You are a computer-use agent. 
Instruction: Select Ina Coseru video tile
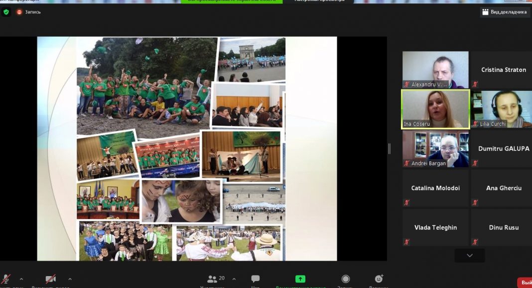[435, 109]
